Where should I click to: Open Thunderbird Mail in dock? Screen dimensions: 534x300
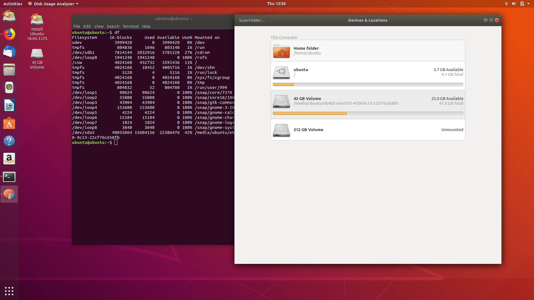9,52
